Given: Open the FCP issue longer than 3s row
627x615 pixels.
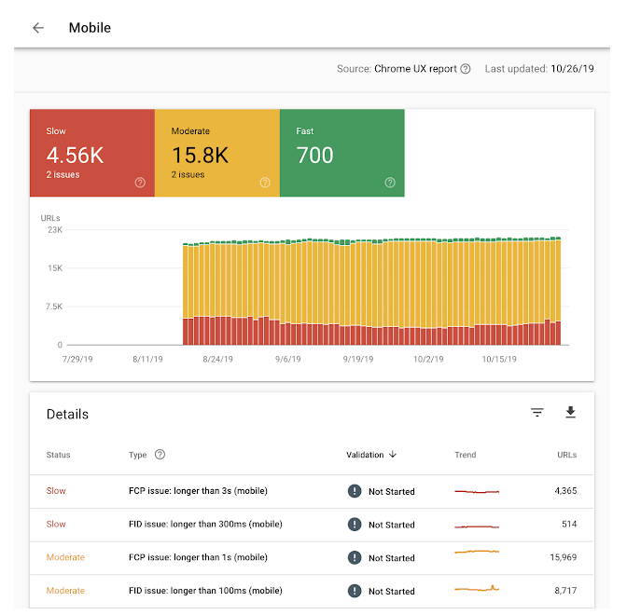Looking at the screenshot, I should (x=312, y=491).
